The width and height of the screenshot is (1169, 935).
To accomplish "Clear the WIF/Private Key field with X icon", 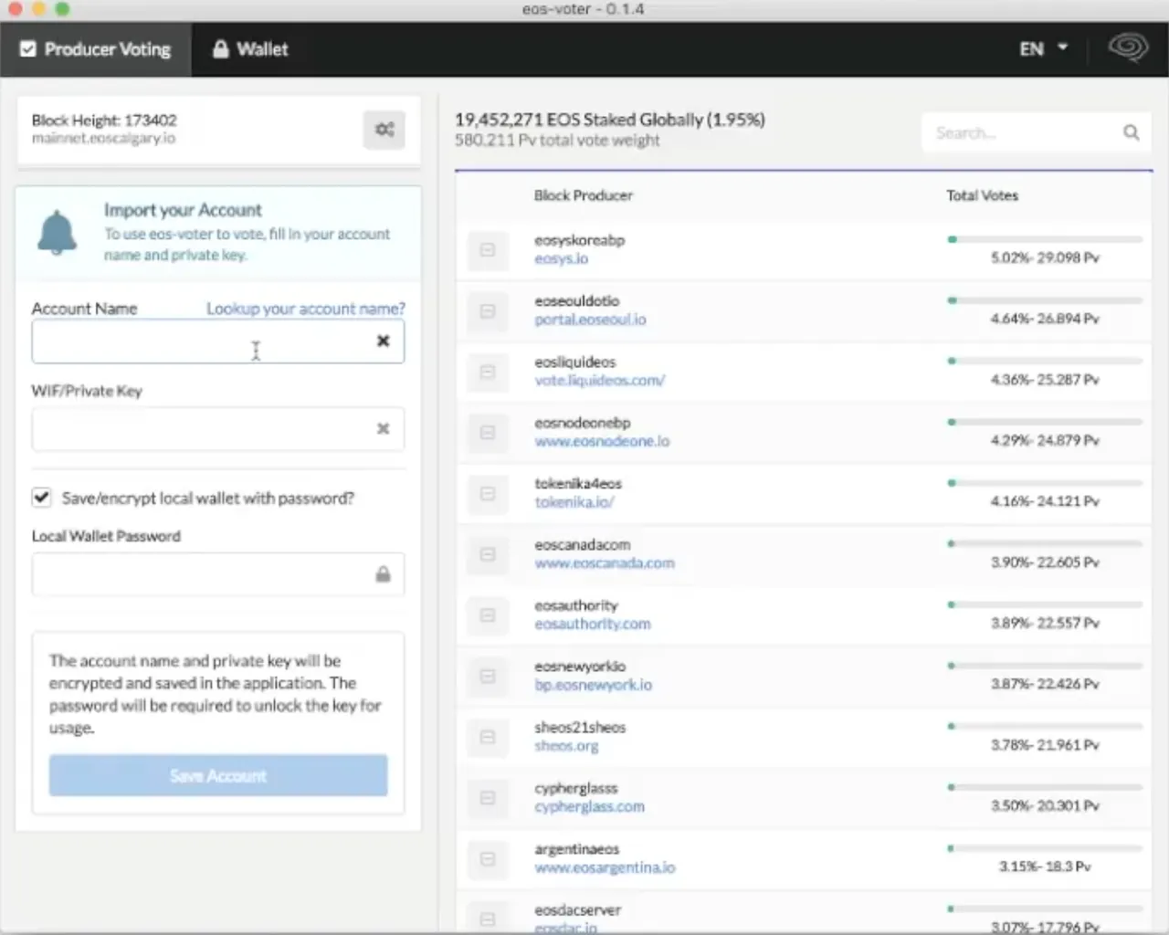I will click(384, 428).
